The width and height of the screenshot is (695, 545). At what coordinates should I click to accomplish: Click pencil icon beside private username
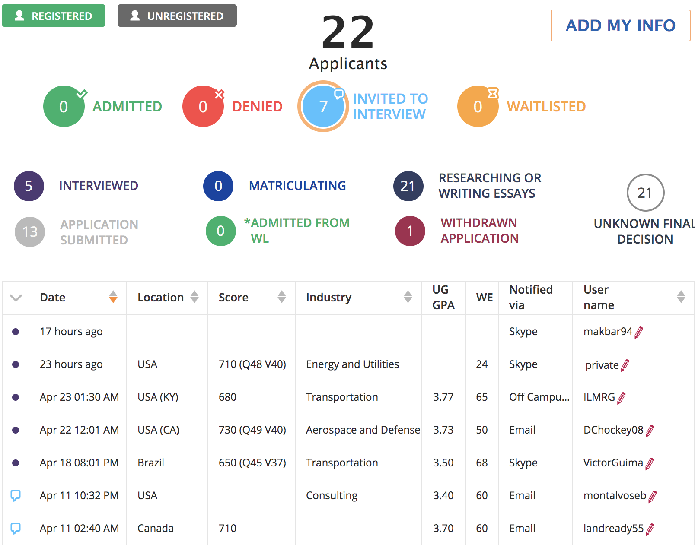point(625,365)
